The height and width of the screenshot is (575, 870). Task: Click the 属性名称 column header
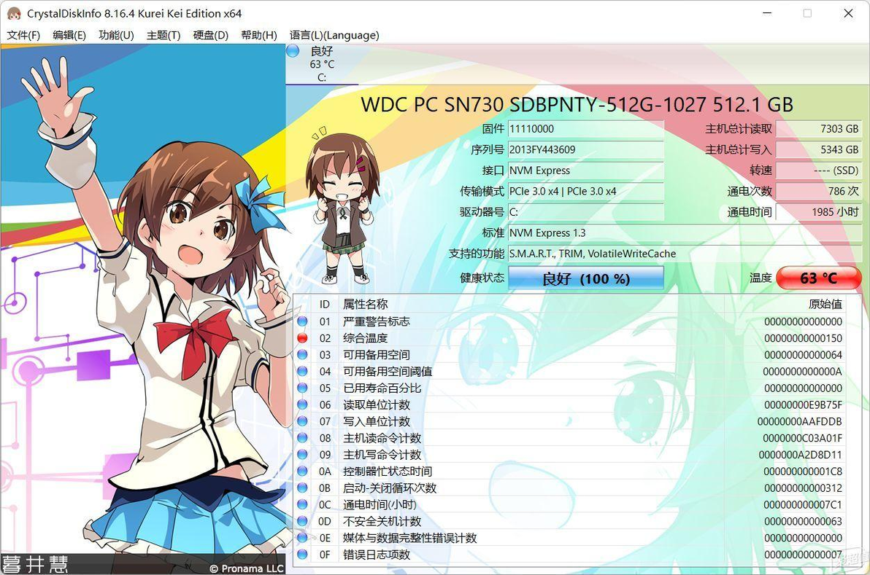pos(365,304)
